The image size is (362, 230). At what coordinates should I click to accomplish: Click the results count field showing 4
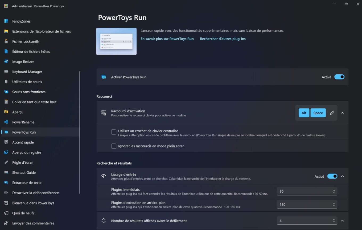[x=307, y=221]
